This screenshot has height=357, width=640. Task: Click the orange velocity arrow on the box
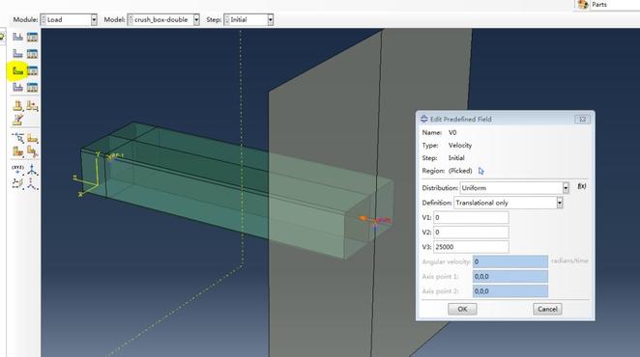tap(364, 219)
